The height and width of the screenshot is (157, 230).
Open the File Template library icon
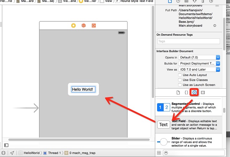178,93
